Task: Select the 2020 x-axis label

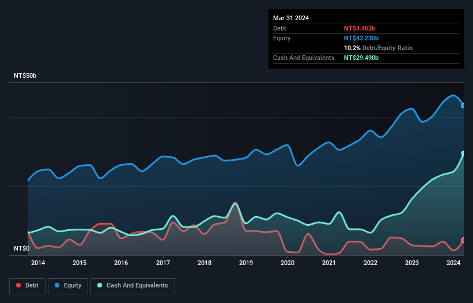Action: point(287,263)
